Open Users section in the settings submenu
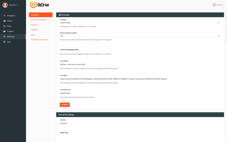Viewport: 227px width, 142px height. (x=33, y=35)
